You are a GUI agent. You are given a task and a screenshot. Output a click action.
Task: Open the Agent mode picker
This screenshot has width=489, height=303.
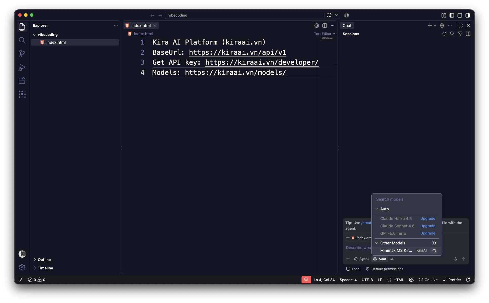click(361, 259)
